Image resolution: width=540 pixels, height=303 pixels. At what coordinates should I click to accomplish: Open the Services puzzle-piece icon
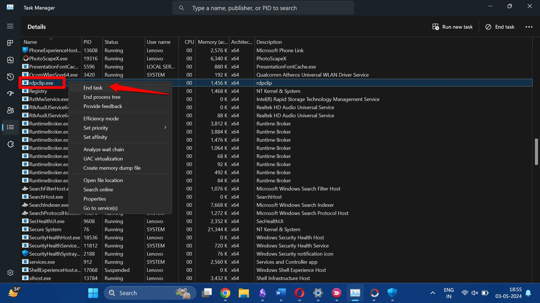[x=10, y=144]
